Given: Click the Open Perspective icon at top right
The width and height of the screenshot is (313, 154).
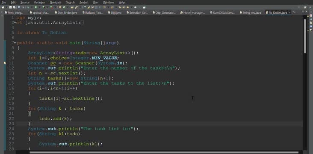Looking at the screenshot, I should (x=305, y=7).
